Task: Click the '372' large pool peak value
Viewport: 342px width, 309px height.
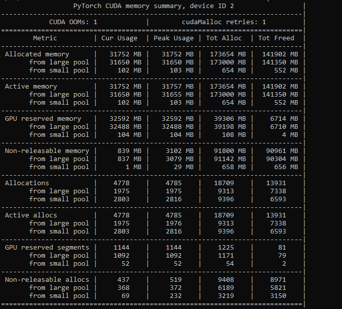Action: (176, 287)
